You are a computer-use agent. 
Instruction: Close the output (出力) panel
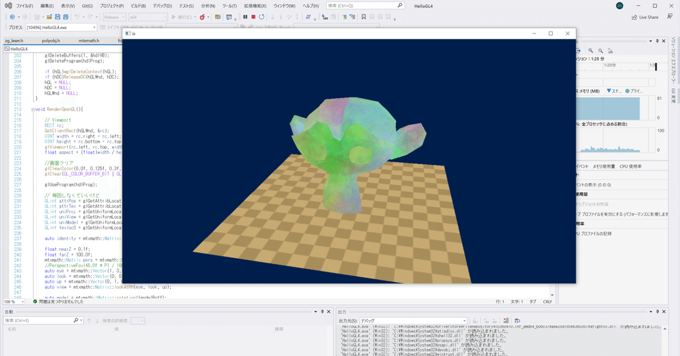tap(664, 312)
